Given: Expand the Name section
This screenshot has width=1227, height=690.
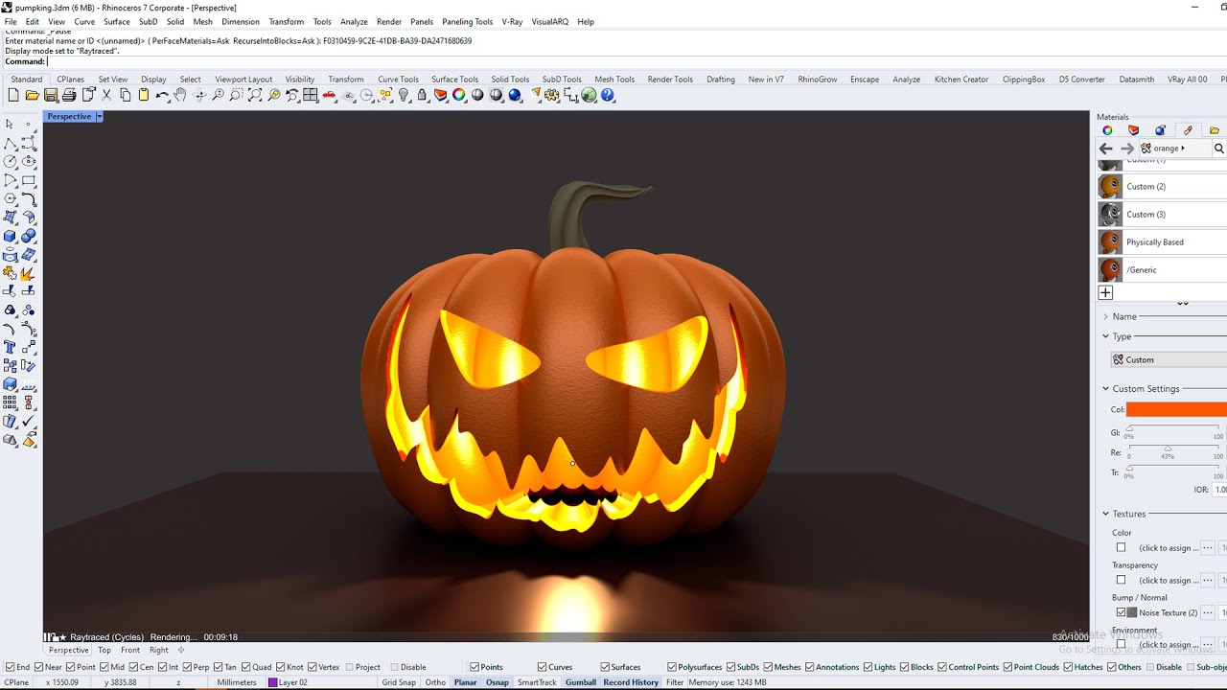Looking at the screenshot, I should (1105, 316).
